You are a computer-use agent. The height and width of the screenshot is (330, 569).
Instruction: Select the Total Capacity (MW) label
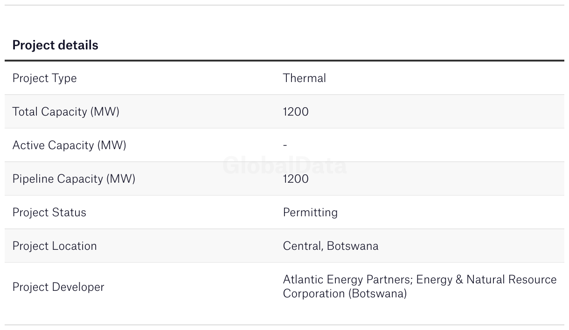[x=66, y=112]
